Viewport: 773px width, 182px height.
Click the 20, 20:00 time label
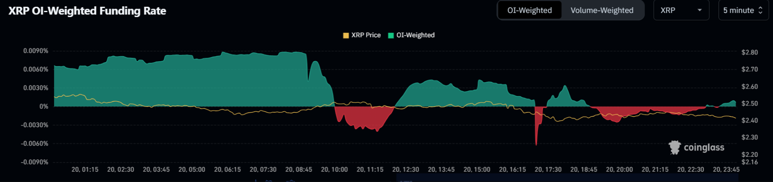pos(619,169)
